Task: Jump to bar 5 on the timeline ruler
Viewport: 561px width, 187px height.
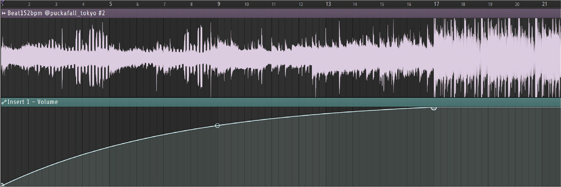Action: coord(110,4)
